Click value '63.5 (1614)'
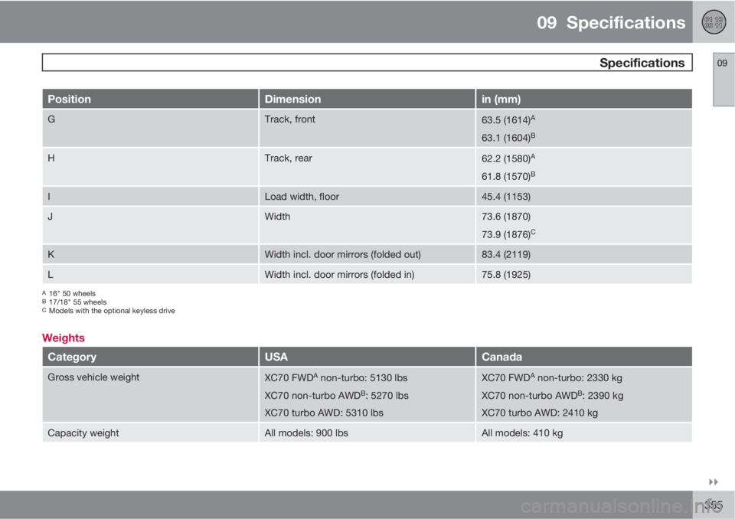Screen dimensions: 735x519 (508, 119)
